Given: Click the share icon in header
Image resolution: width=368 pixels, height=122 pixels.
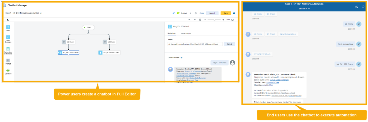Looking at the screenshot, I should coord(190,13).
